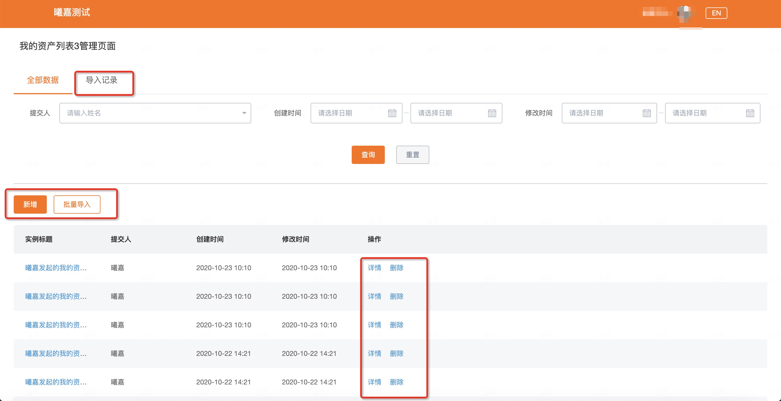781x401 pixels.
Task: Click 删除 in the last visible row
Action: point(396,382)
